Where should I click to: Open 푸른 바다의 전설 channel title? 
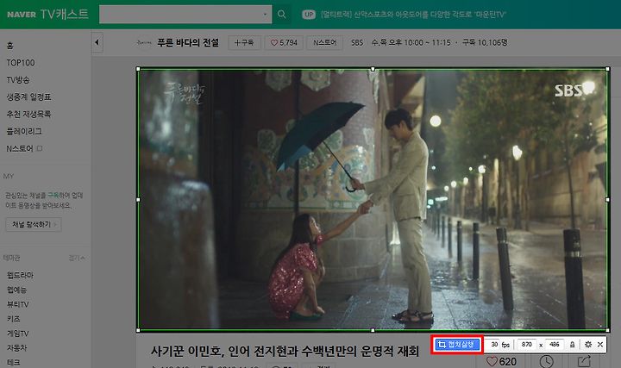pos(188,42)
